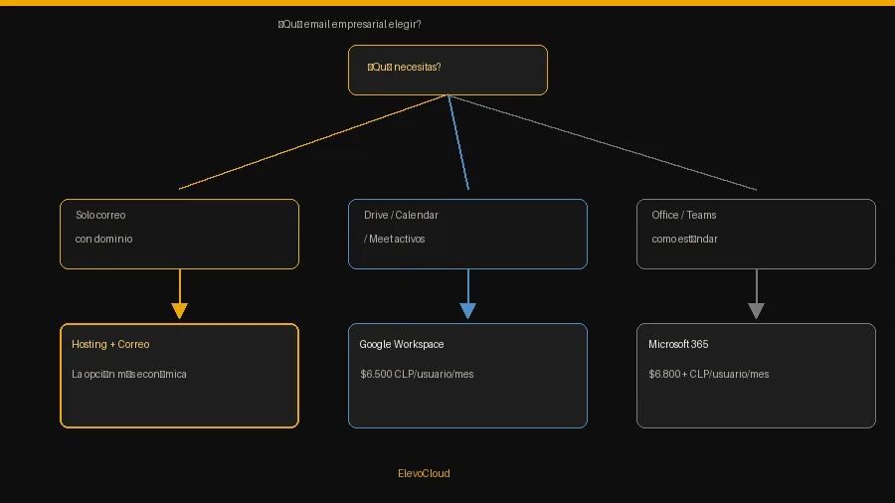Click the ElevoCloud brand text
The height and width of the screenshot is (503, 895).
tap(424, 473)
